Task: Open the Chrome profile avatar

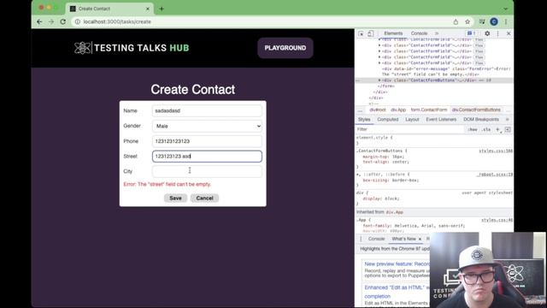Action: (494, 21)
